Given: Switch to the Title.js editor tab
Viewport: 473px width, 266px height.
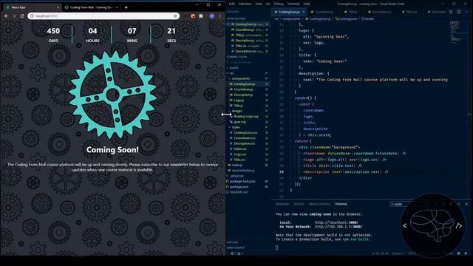Looking at the screenshot, I should point(352,12).
